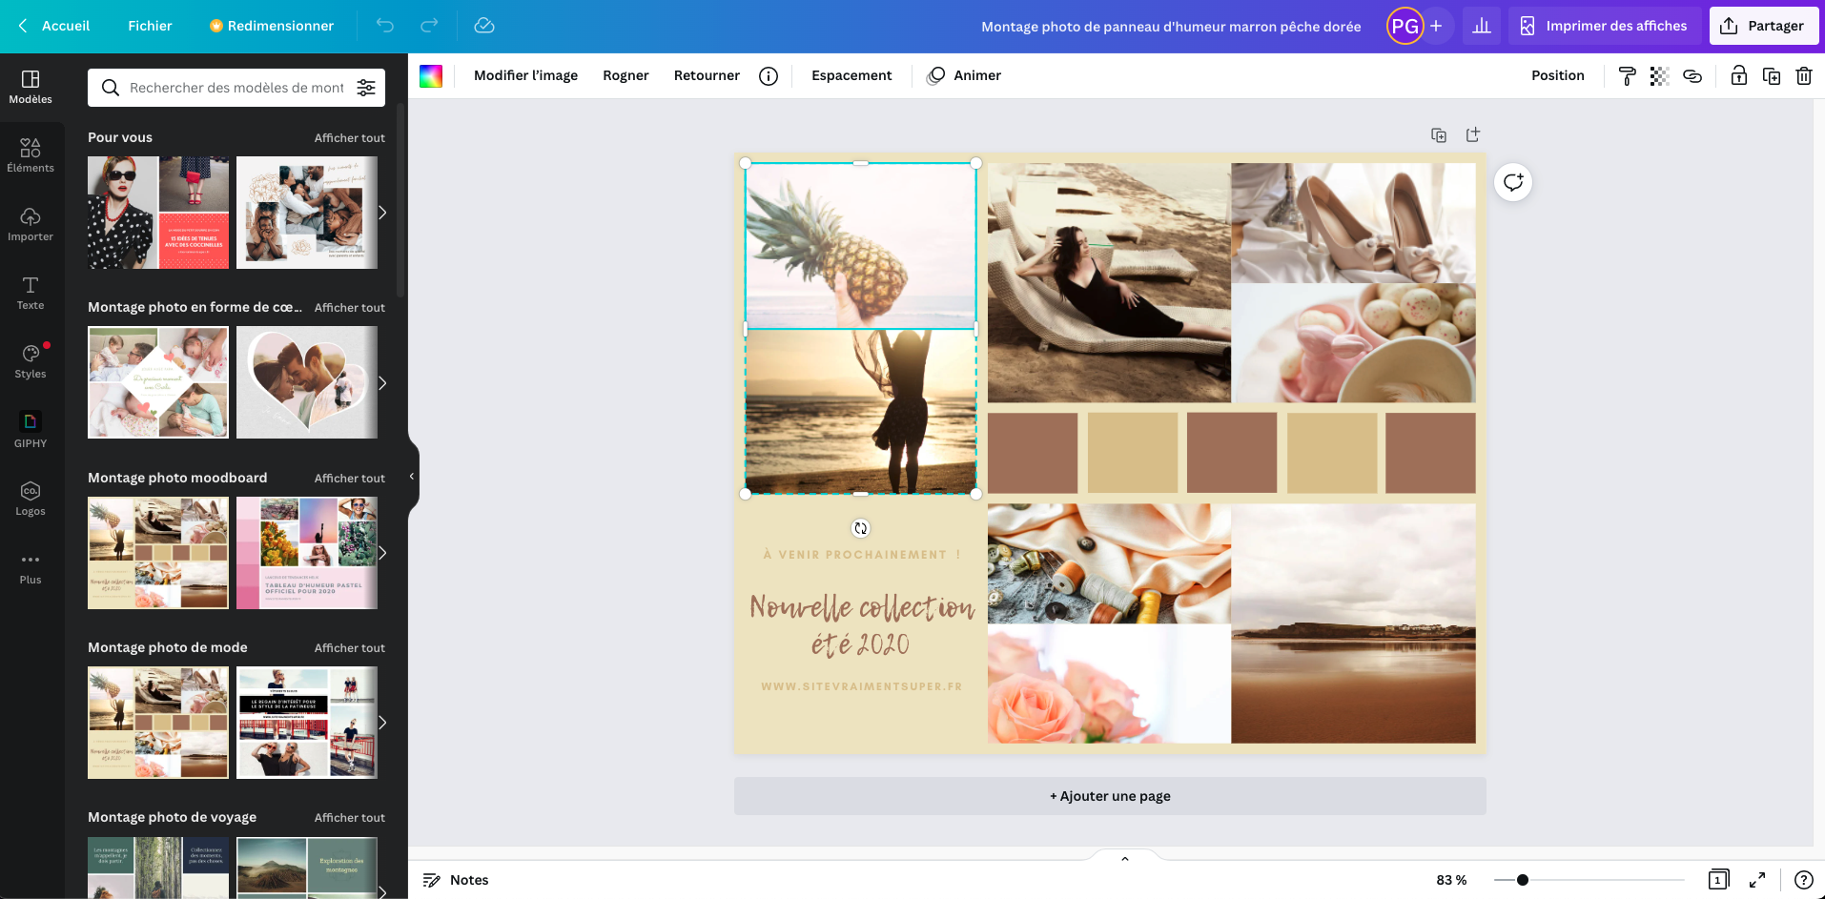The height and width of the screenshot is (899, 1825).
Task: Click the undo arrow icon
Action: [385, 26]
